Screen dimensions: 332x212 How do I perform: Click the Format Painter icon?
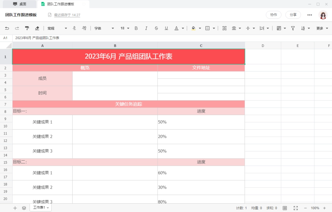(27, 28)
